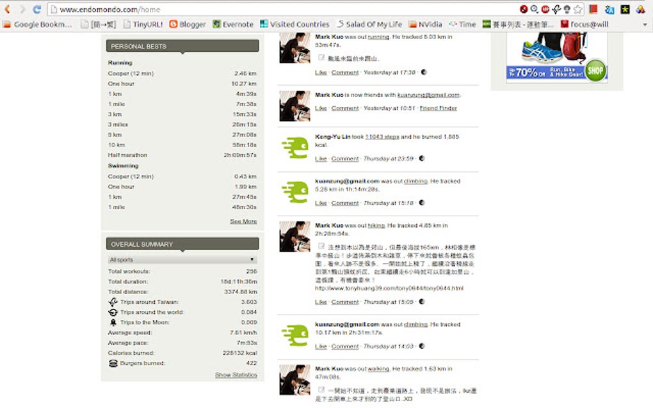Click the Taiwan island icon beside Trips around Taiwan

click(113, 301)
